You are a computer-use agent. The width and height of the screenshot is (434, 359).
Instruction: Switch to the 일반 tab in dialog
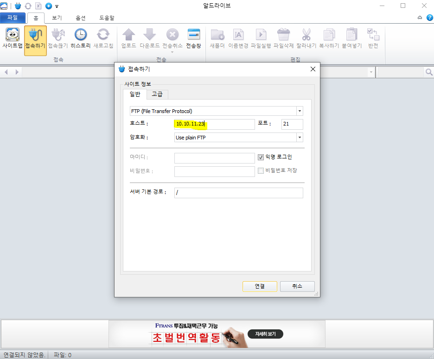135,94
